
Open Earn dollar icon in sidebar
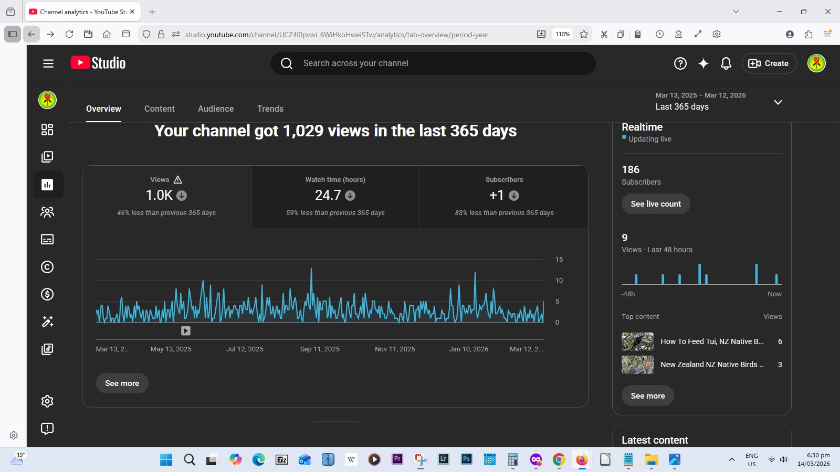(x=47, y=294)
